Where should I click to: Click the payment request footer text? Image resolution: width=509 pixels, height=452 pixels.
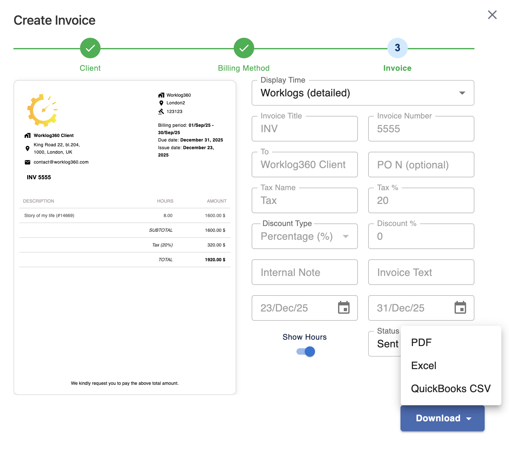tap(125, 383)
